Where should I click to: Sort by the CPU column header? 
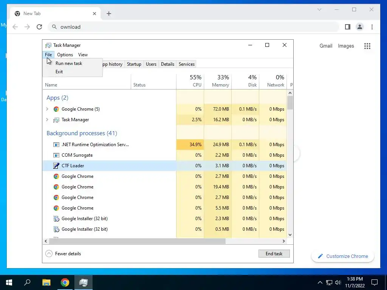190,82
